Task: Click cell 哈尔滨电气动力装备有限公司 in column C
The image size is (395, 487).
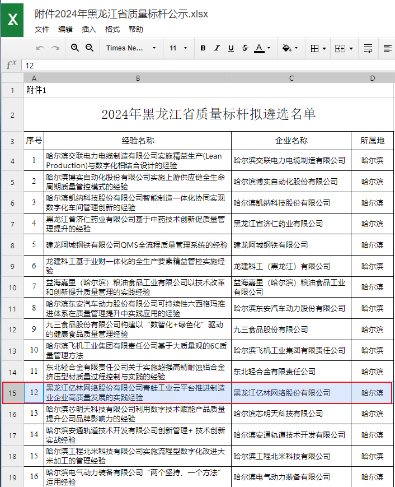Action: coord(291,477)
